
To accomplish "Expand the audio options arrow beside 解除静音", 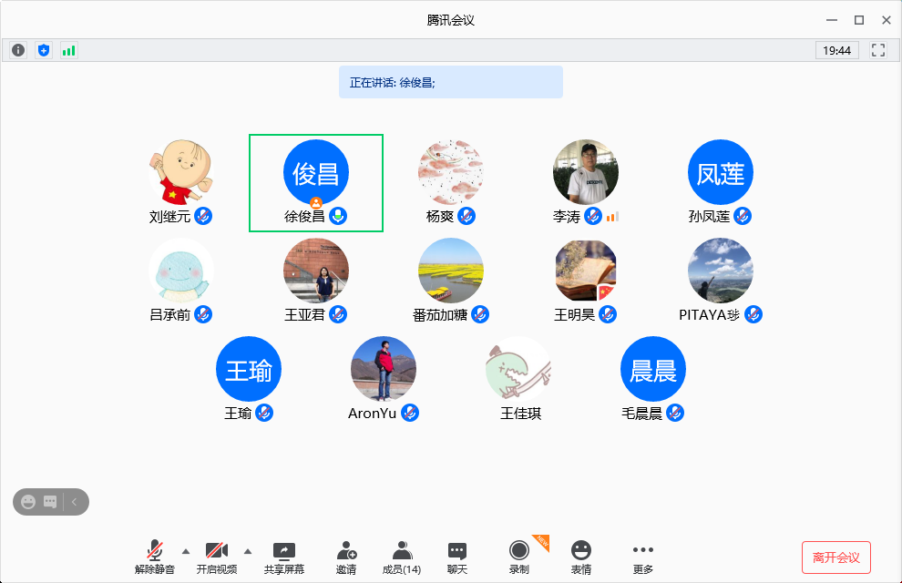I will pos(186,550).
